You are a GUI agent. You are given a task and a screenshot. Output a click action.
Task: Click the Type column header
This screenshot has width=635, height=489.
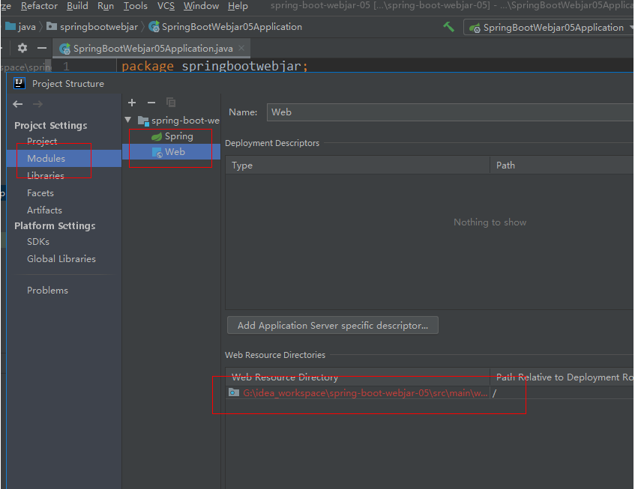pos(358,165)
